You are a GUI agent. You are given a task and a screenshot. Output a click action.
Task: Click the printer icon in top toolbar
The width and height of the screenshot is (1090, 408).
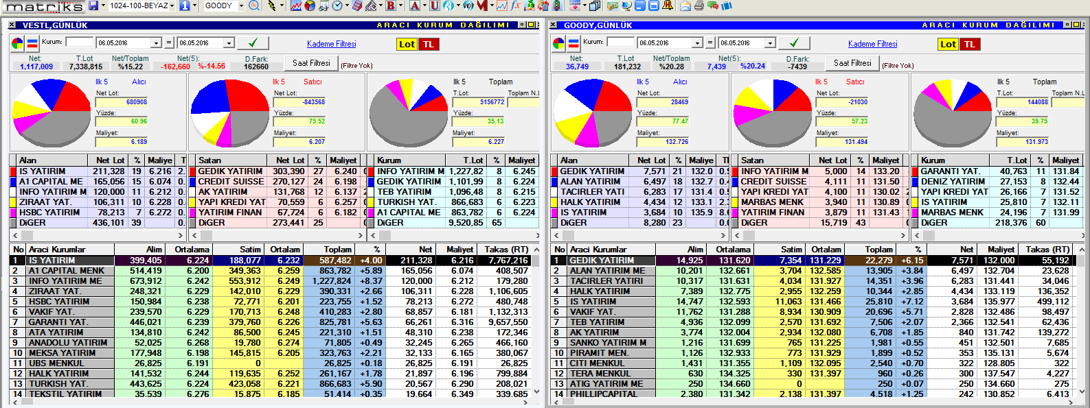tap(699, 5)
